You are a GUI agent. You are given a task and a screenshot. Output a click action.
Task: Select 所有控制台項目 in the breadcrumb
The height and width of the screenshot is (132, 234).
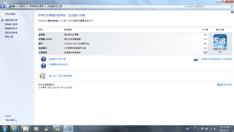click(36, 7)
